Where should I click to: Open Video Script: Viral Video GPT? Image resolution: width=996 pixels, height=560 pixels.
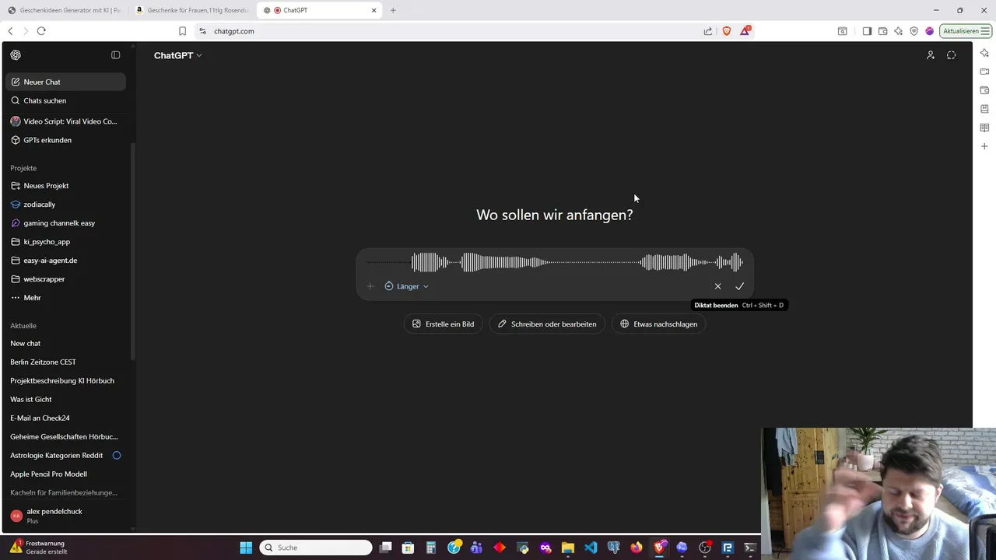65,121
